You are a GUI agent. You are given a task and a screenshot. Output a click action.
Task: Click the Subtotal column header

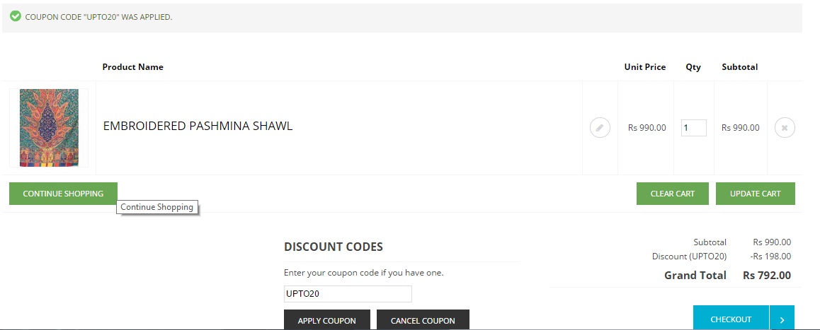(x=739, y=67)
